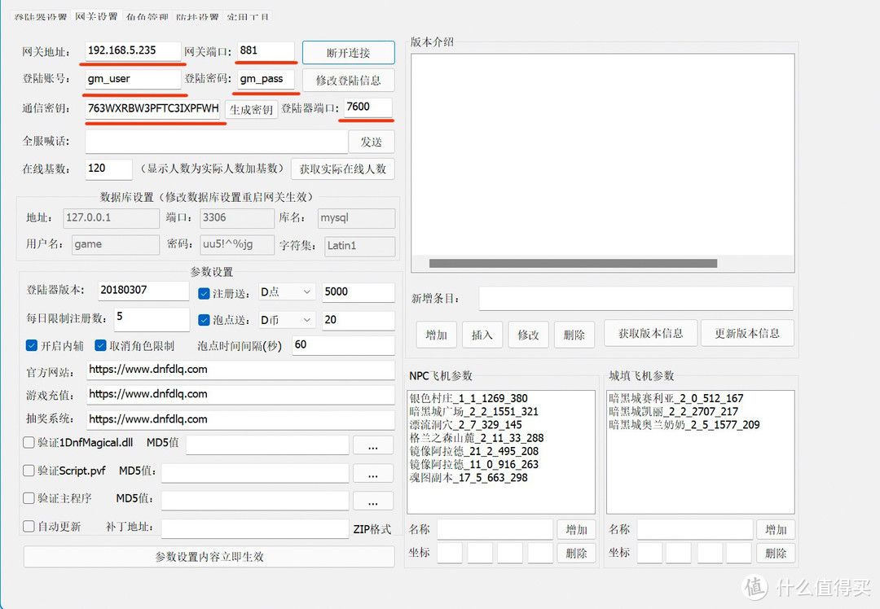880x609 pixels.
Task: Click 获取实际在线人数
Action: tap(342, 169)
